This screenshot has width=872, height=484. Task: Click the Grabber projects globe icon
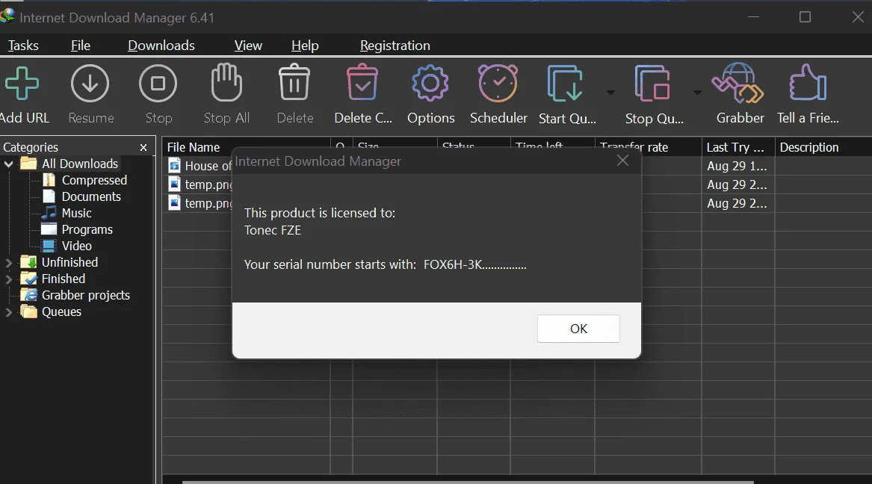coord(29,295)
